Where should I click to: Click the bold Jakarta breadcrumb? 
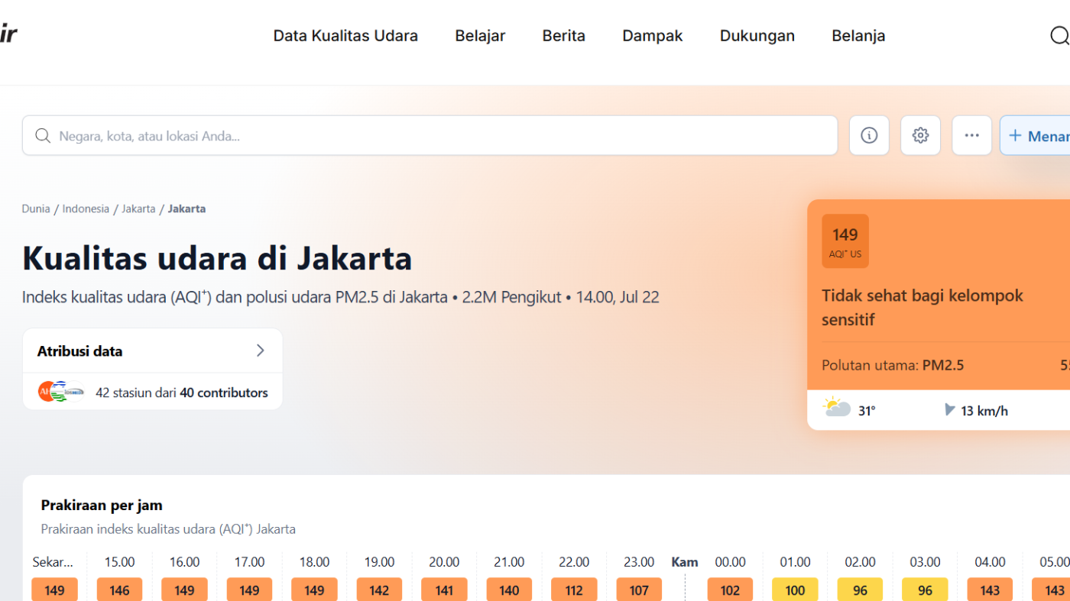[186, 208]
